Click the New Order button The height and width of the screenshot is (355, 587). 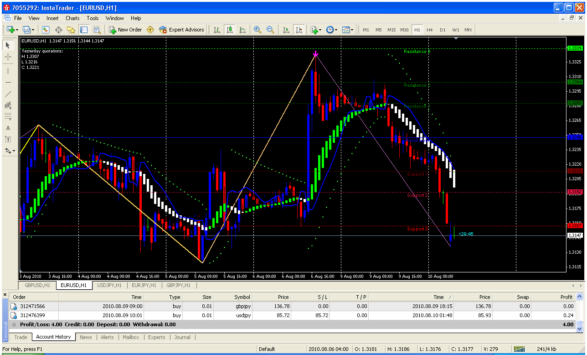click(125, 30)
